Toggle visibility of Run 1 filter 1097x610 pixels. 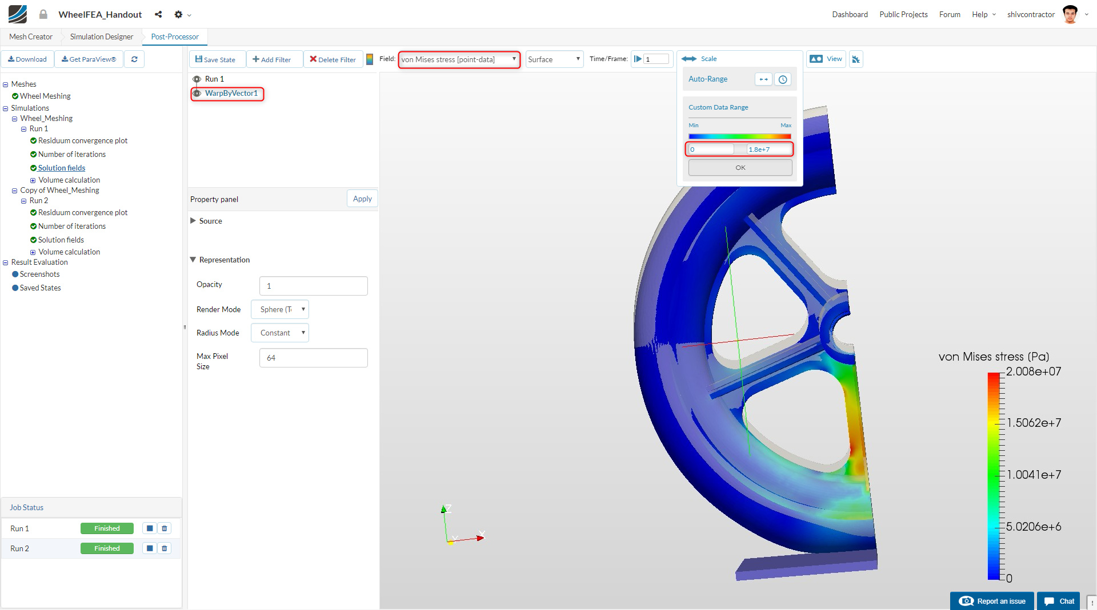197,79
